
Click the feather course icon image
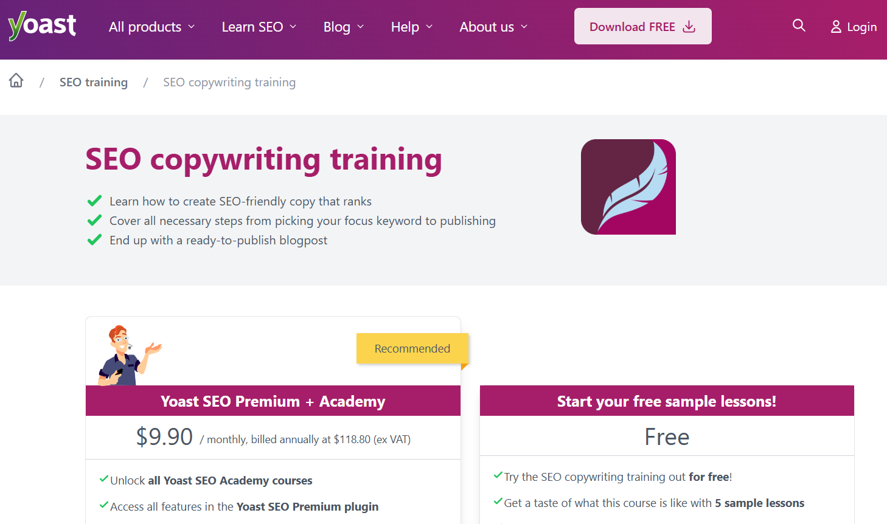pyautogui.click(x=628, y=187)
